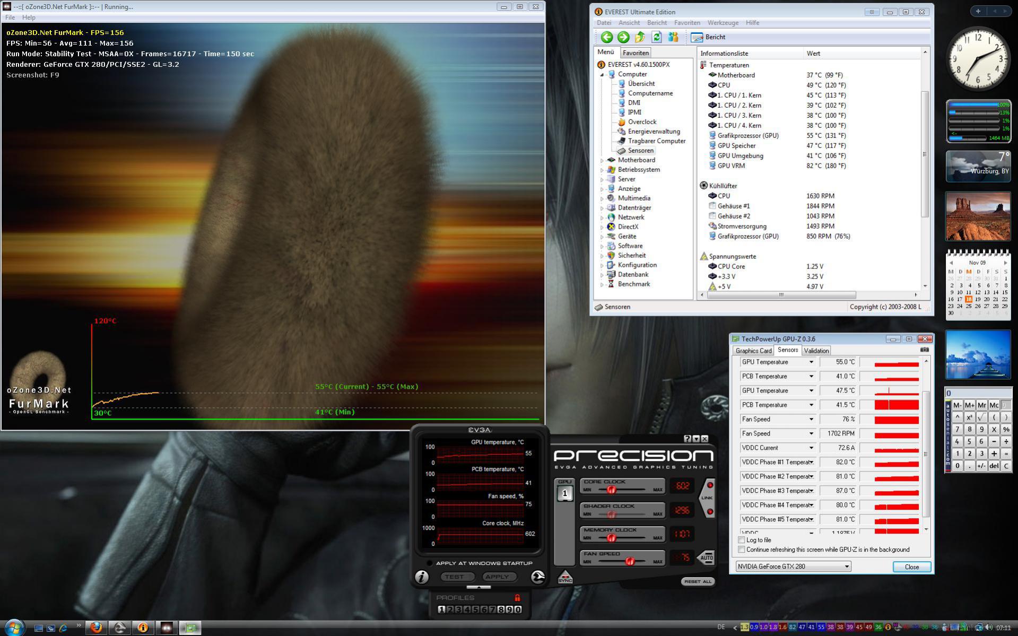Click RESET ALL in EVGA Precision

(x=698, y=582)
